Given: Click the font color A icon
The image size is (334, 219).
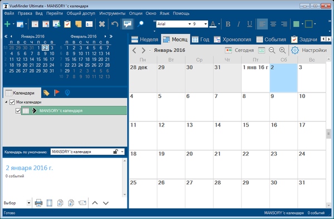Looking at the screenshot, I should click(213, 24).
